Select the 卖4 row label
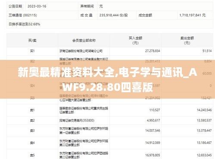 pyautogui.click(x=32, y=143)
